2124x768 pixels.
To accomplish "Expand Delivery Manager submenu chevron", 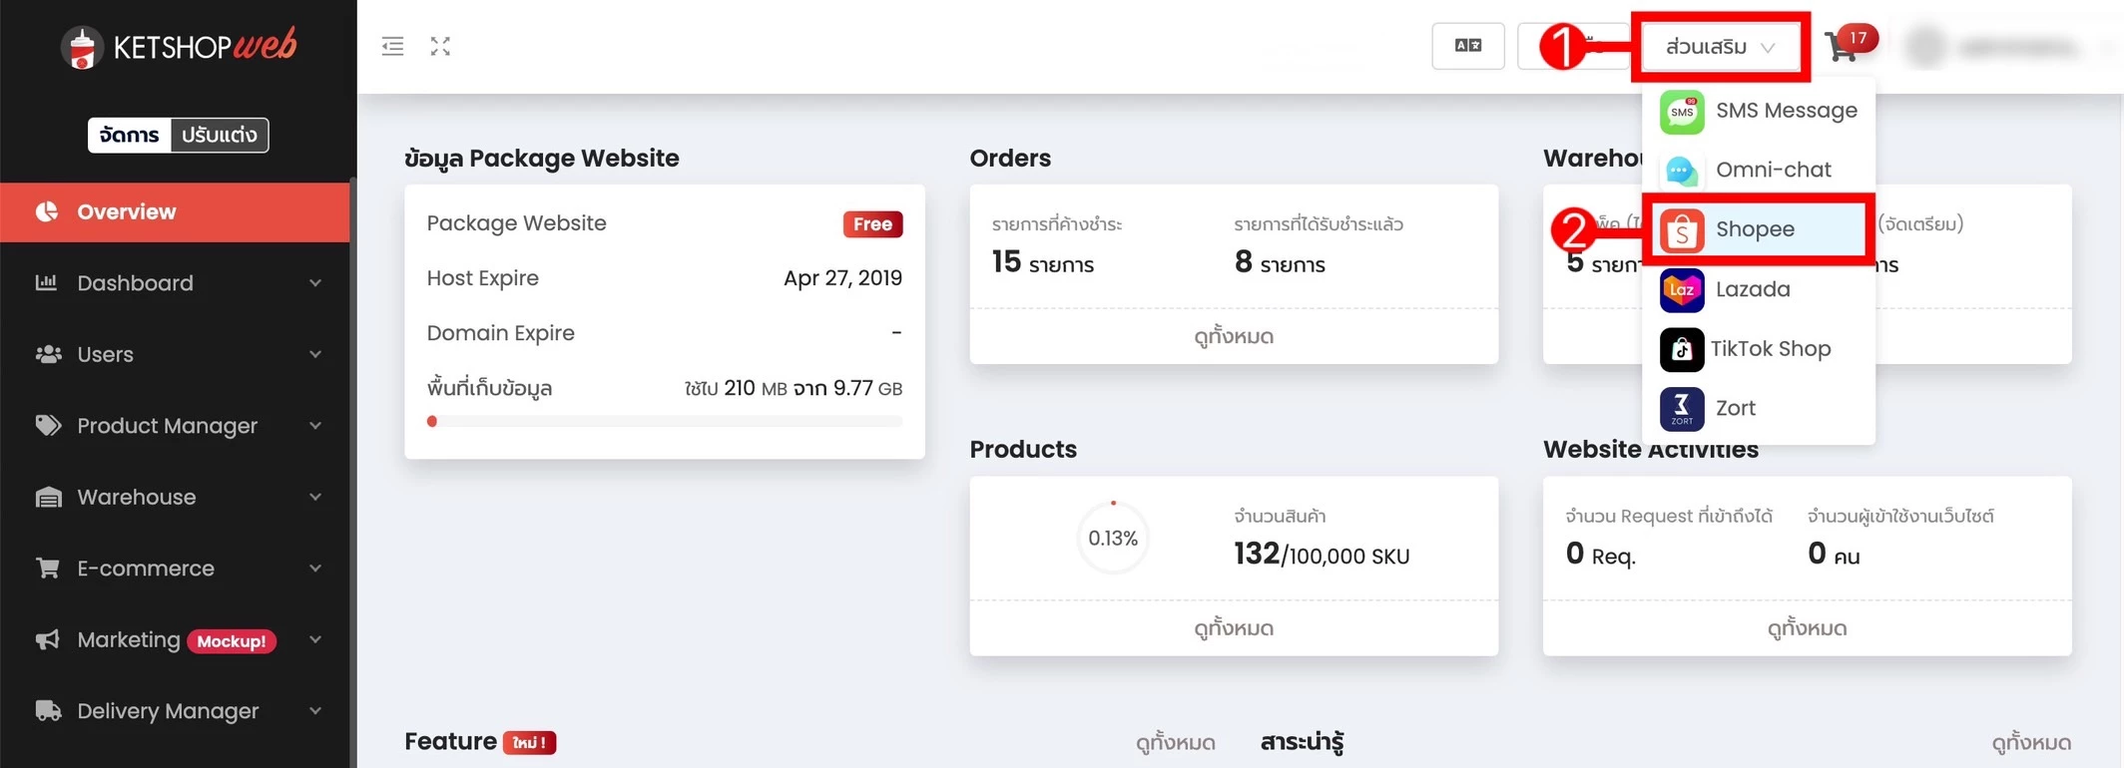I will [x=315, y=711].
